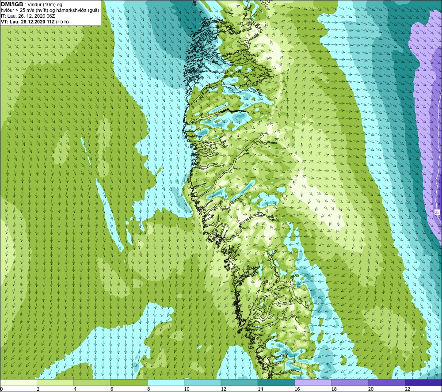Image resolution: width=442 pixels, height=392 pixels.
Task: Click the legend scale value '6'
Action: [112, 389]
